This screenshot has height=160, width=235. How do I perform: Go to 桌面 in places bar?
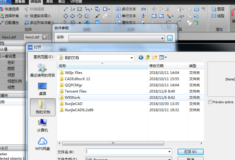click(x=43, y=89)
